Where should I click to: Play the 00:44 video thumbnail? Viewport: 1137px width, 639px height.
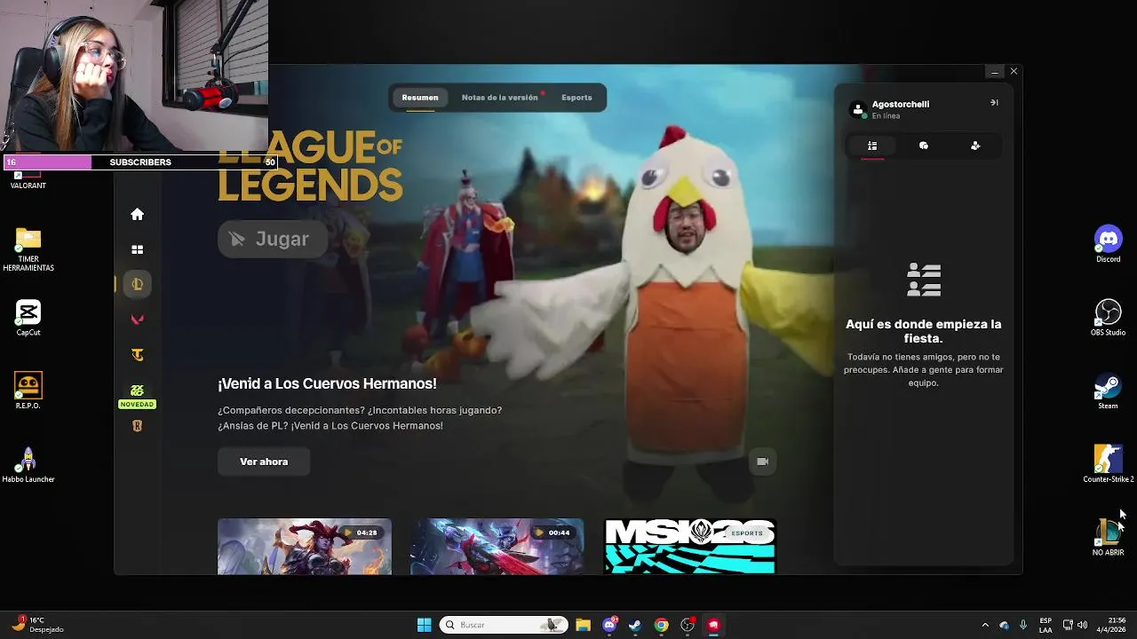[x=497, y=546]
